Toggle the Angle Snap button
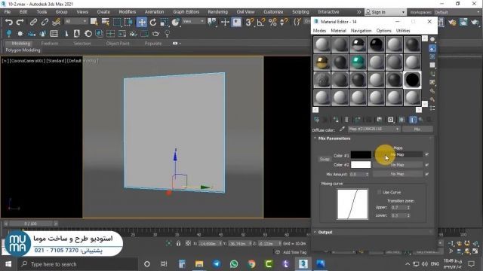 [261, 22]
